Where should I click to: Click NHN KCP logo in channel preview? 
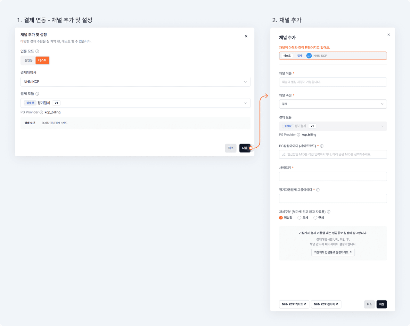click(x=309, y=56)
